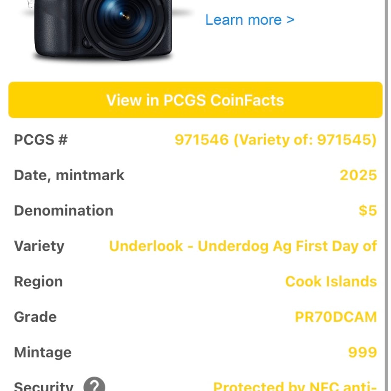The width and height of the screenshot is (391, 391).
Task: Select the Cook Islands region value
Action: coord(331,281)
